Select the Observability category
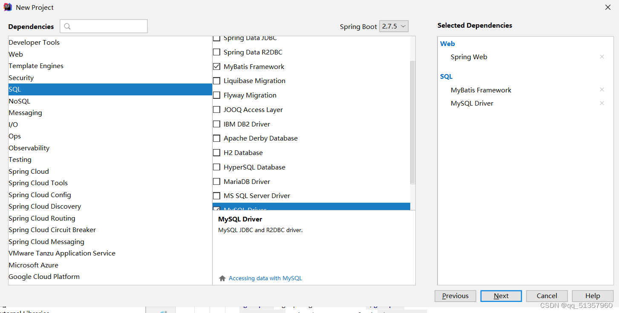Image resolution: width=619 pixels, height=313 pixels. [110, 148]
